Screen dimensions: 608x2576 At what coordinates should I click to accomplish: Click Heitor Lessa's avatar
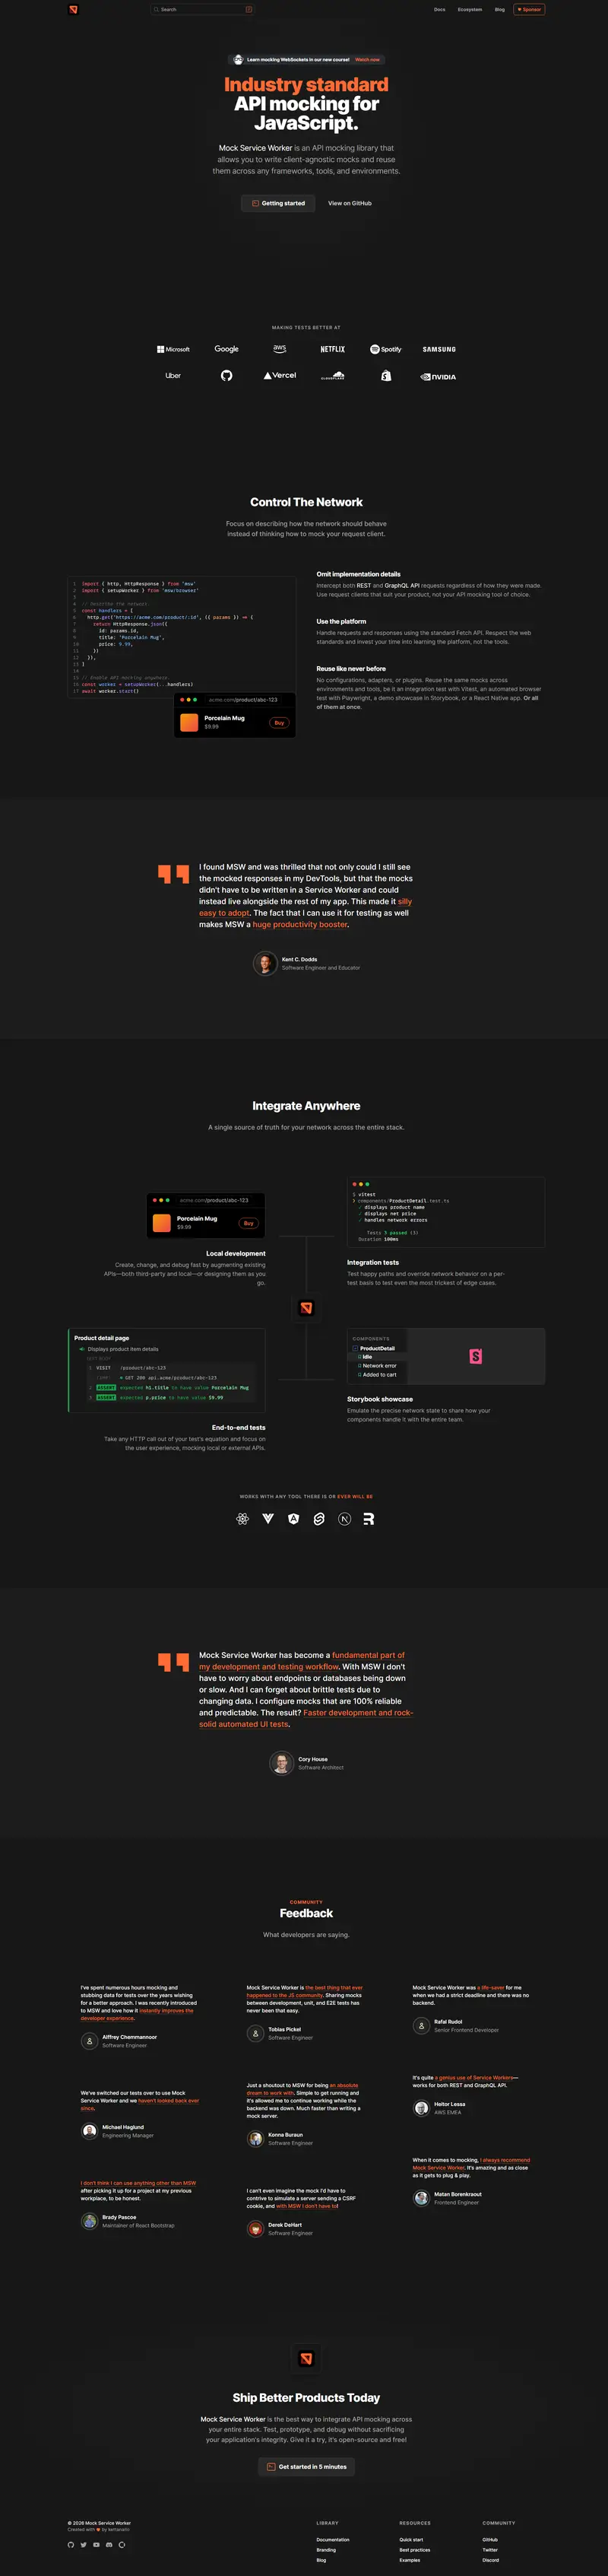coord(421,2108)
